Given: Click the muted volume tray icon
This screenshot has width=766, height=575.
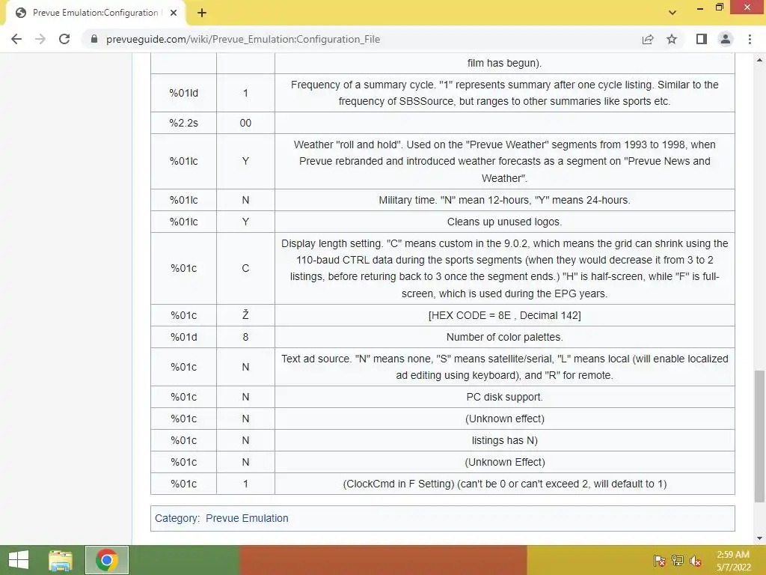Looking at the screenshot, I should 696,561.
